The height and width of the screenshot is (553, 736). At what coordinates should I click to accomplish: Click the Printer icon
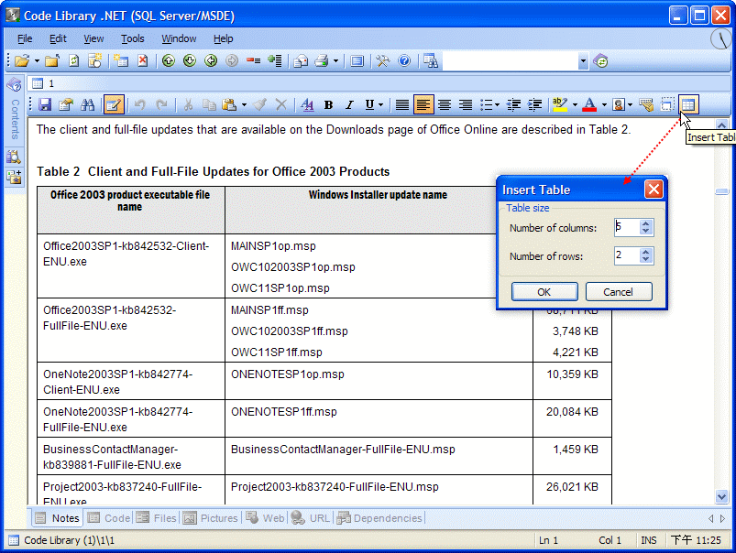pos(322,61)
